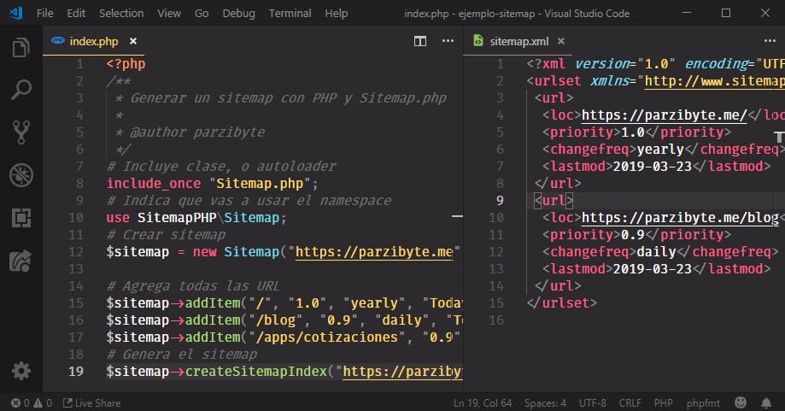
Task: Open the File menu
Action: coord(45,14)
